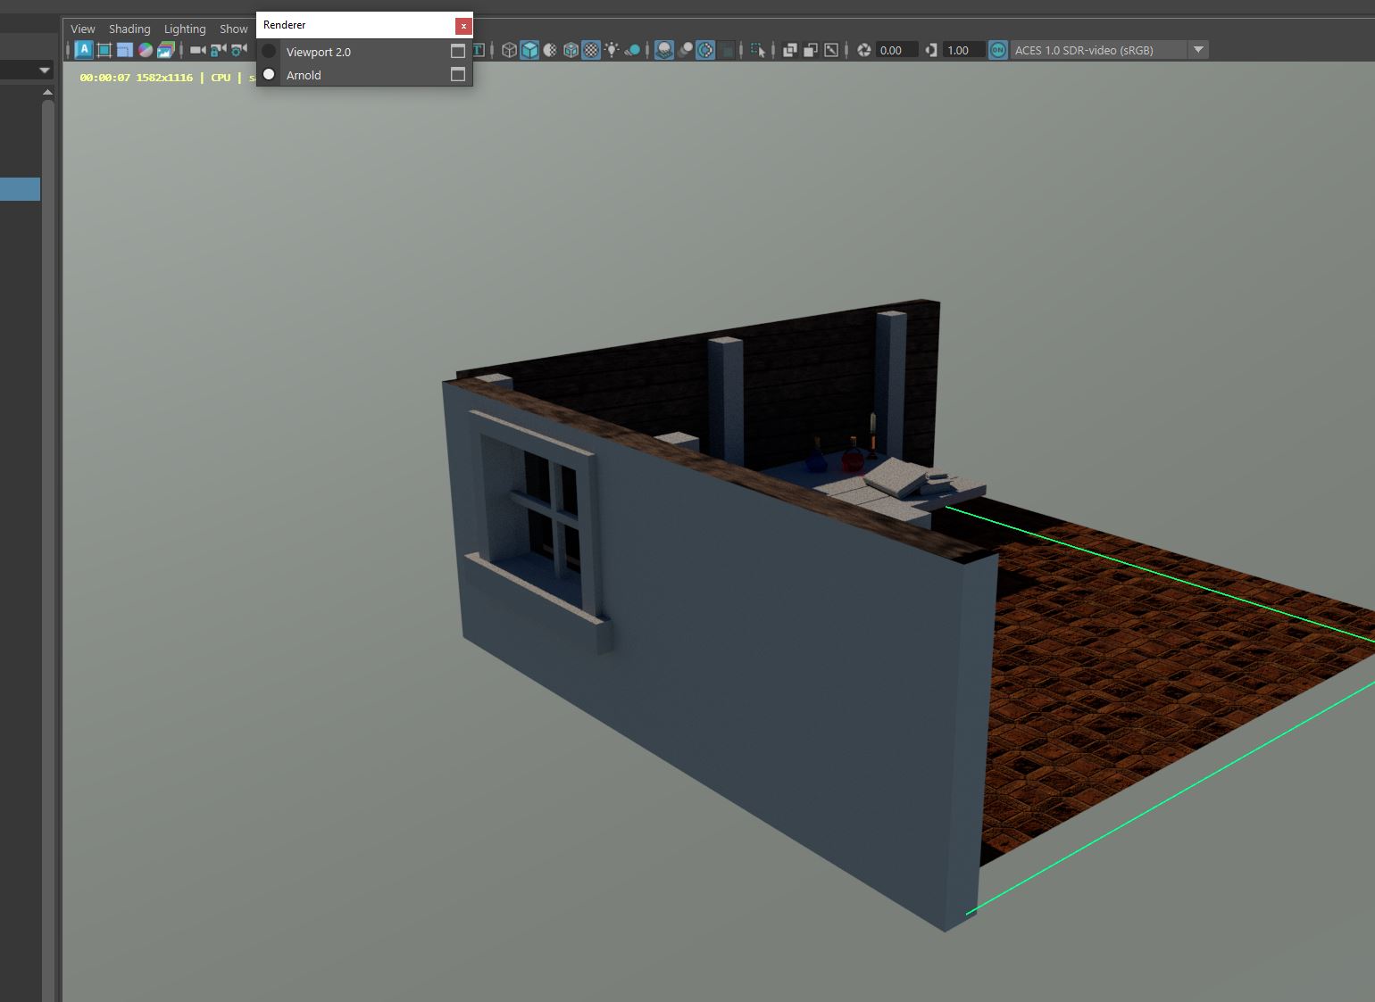Toggle motion blur spheres icon

pyautogui.click(x=685, y=50)
